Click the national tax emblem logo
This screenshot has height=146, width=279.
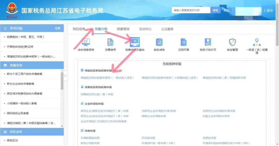12,10
